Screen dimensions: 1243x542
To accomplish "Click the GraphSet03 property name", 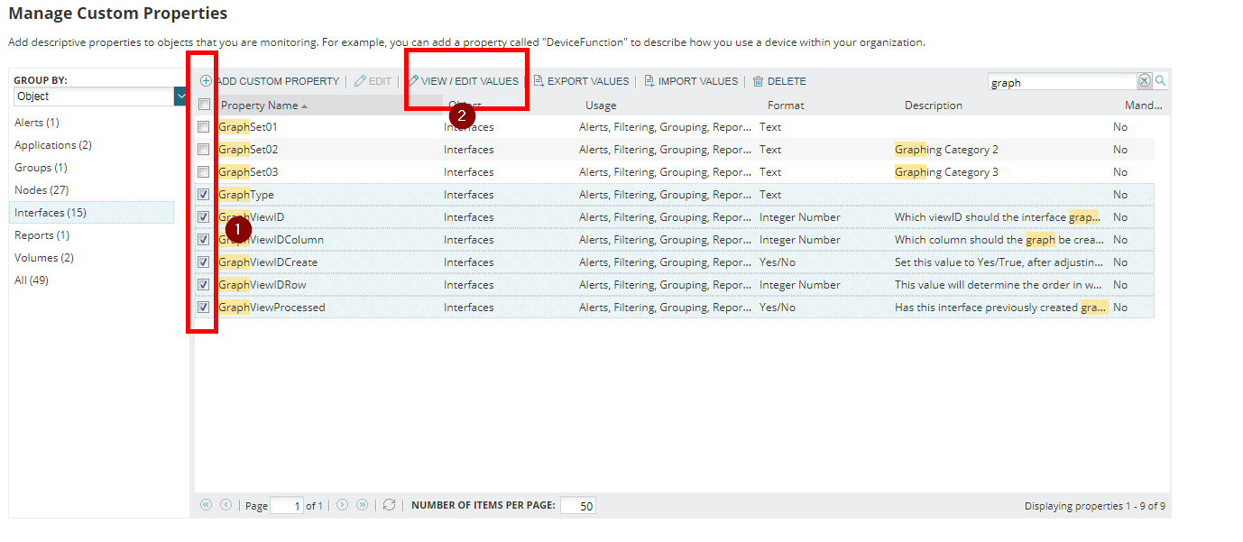I will 248,172.
